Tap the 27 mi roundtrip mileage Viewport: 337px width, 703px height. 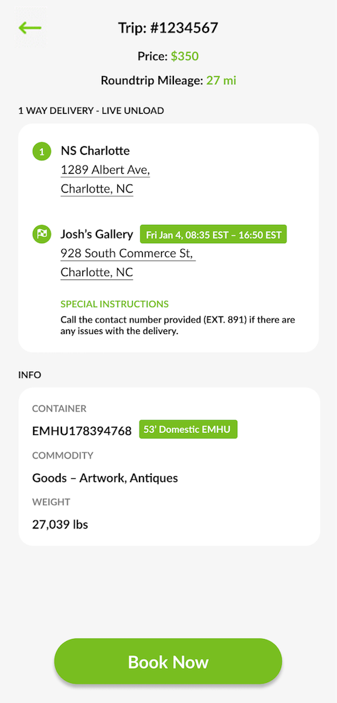coord(221,81)
